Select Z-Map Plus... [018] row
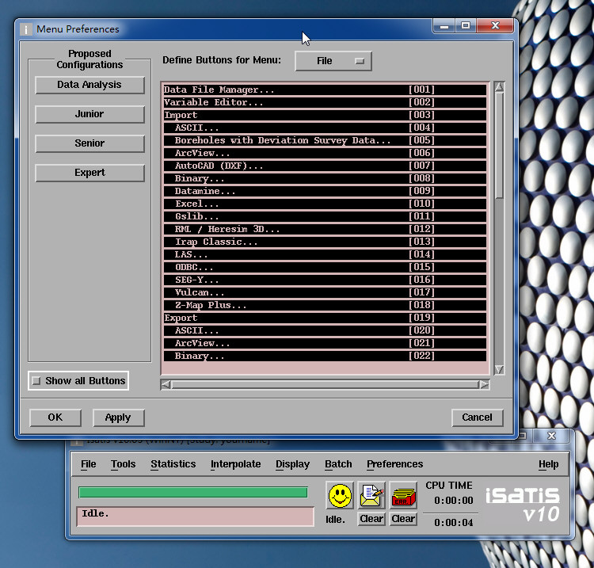Image resolution: width=594 pixels, height=568 pixels. 325,306
